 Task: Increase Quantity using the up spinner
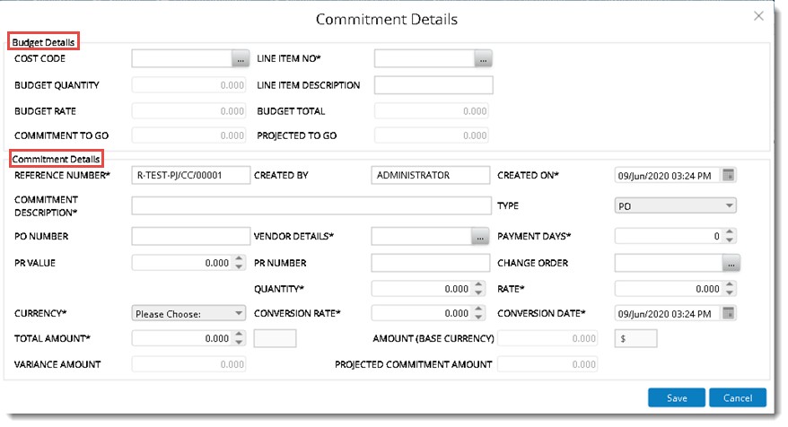478,285
